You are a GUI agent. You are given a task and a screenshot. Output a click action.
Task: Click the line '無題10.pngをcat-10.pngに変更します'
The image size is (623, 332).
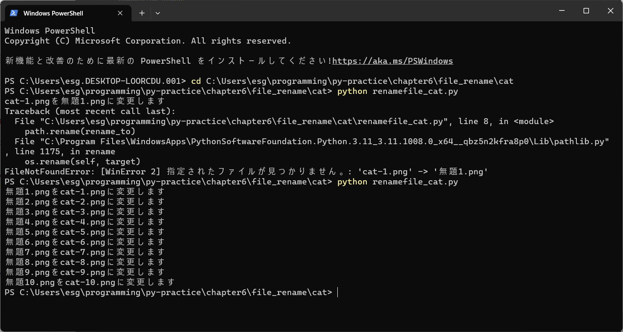[90, 282]
